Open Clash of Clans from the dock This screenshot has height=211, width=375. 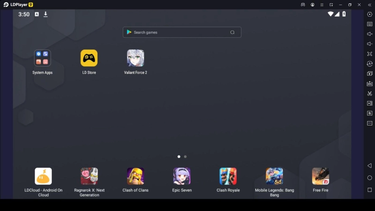click(135, 176)
